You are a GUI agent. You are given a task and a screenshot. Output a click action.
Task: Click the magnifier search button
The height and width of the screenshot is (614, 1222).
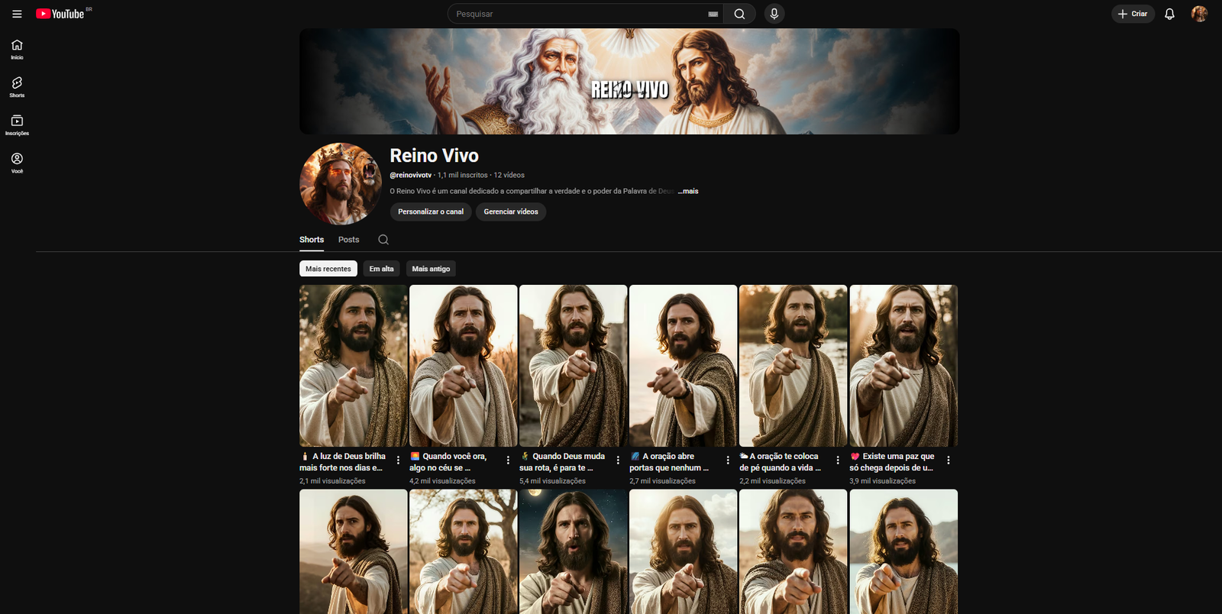point(739,14)
